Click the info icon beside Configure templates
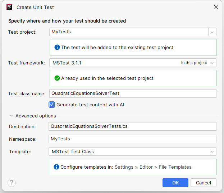This screenshot has width=224, height=193. [x=56, y=167]
